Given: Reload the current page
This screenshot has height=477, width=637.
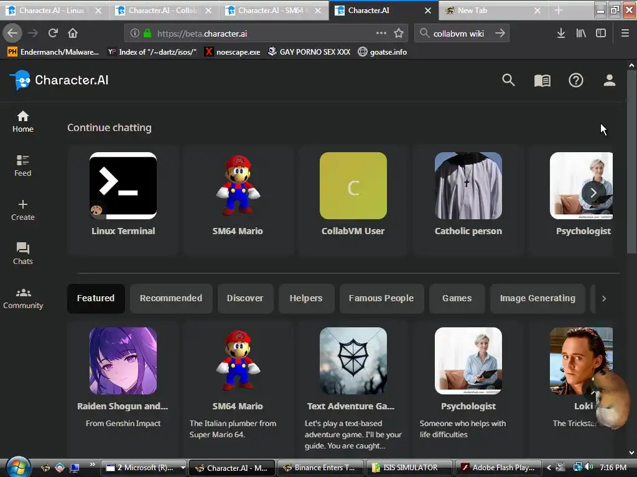Looking at the screenshot, I should (53, 34).
